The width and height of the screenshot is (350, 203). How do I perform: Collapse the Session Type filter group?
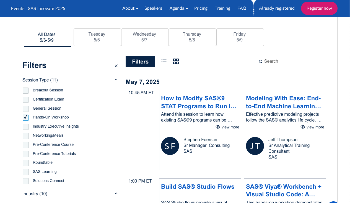pyautogui.click(x=116, y=80)
